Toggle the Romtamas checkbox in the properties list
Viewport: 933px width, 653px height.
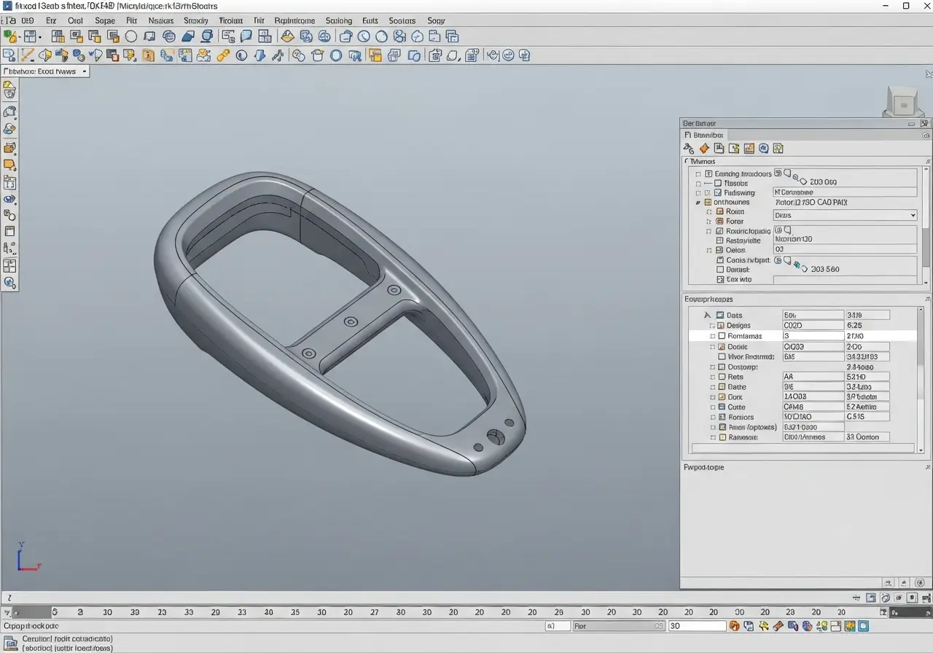722,336
